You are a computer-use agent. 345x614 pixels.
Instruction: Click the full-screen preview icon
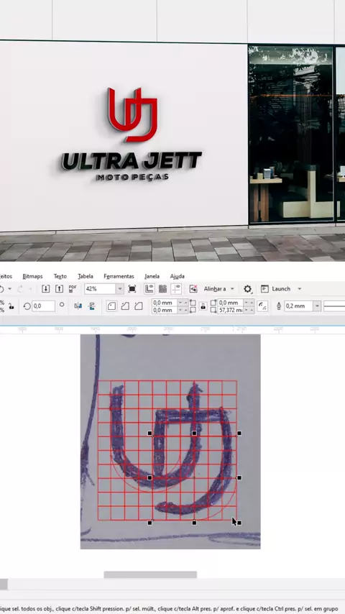[132, 289]
